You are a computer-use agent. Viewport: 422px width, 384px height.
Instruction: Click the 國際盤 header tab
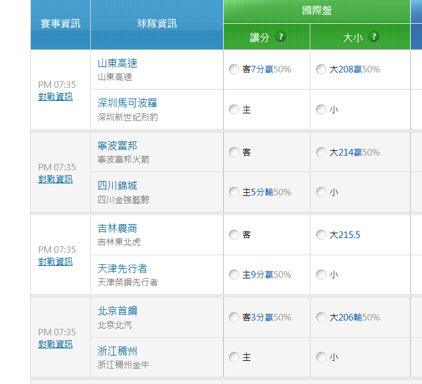(x=317, y=11)
